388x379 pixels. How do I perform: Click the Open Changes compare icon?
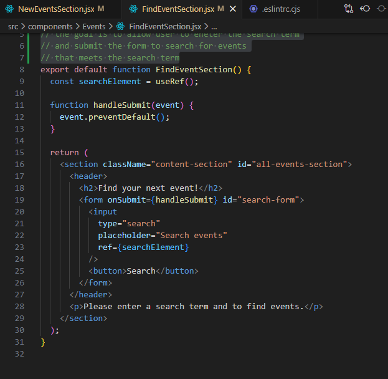pos(348,9)
